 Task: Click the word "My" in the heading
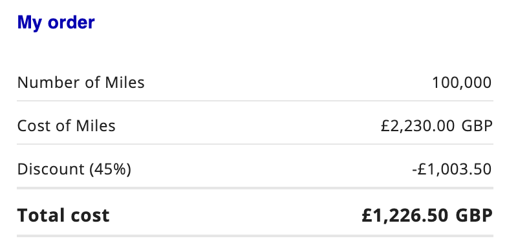tap(30, 23)
